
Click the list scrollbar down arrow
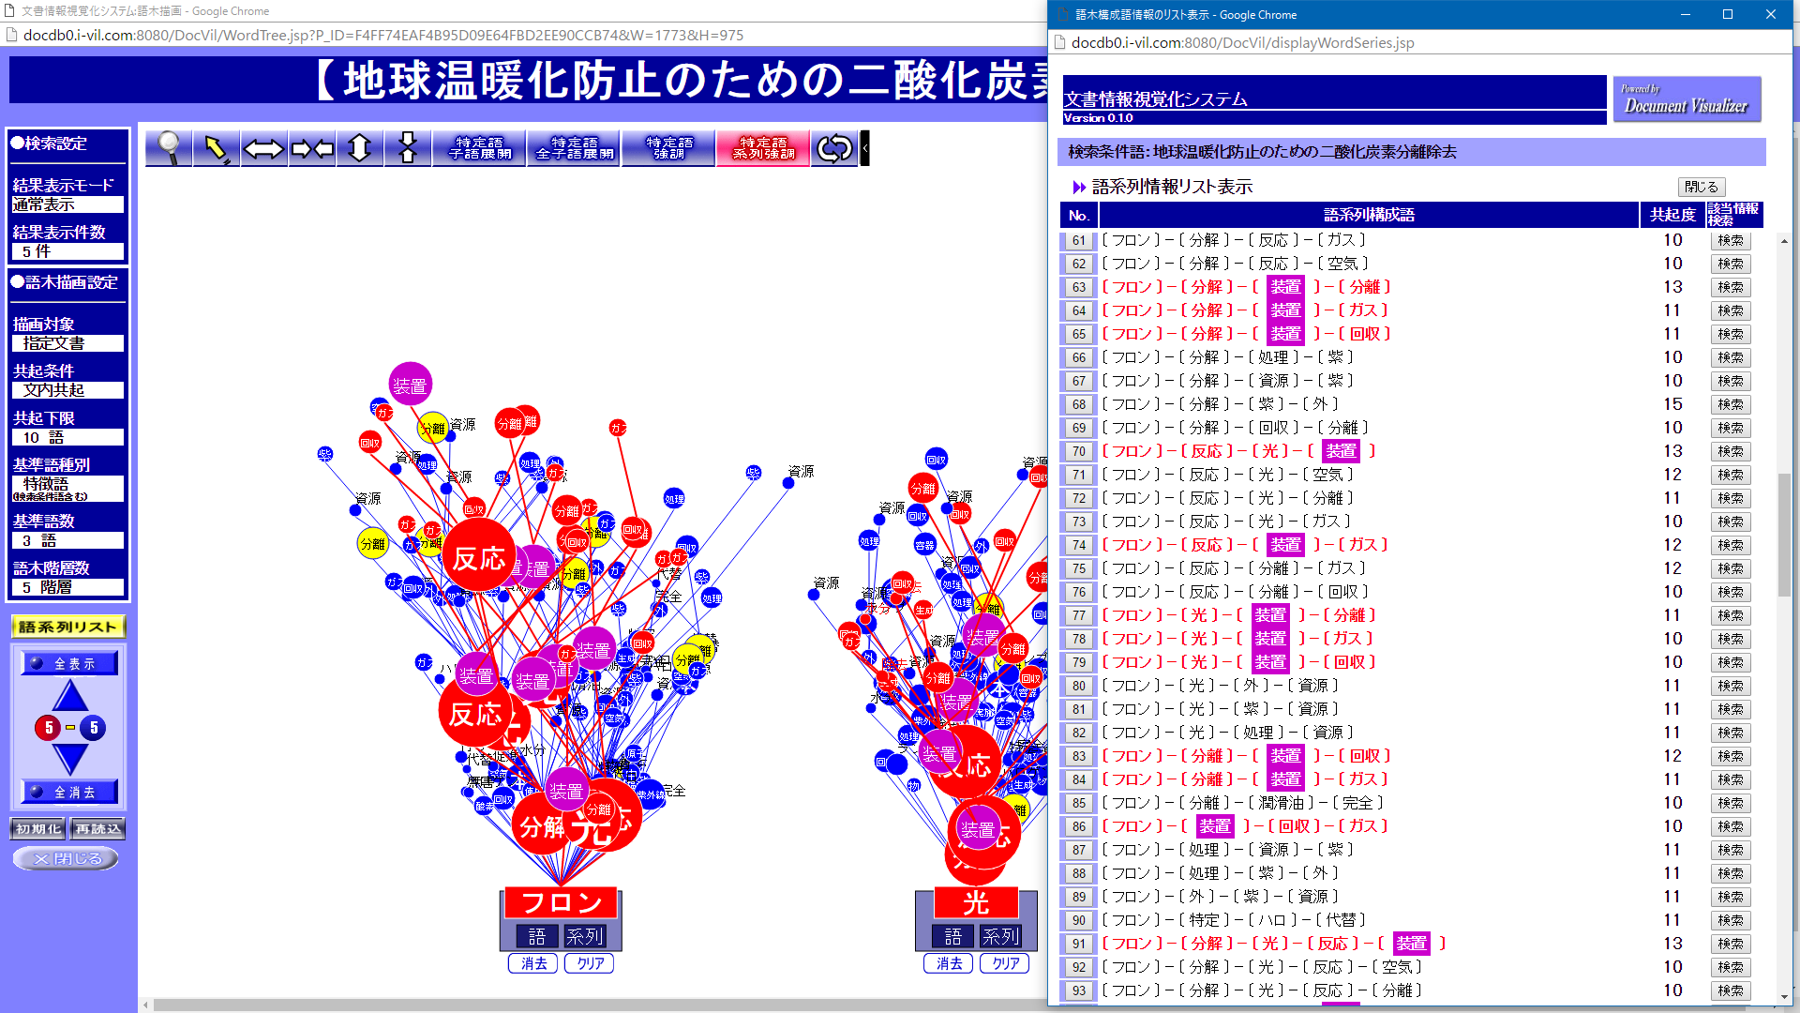tap(1783, 997)
